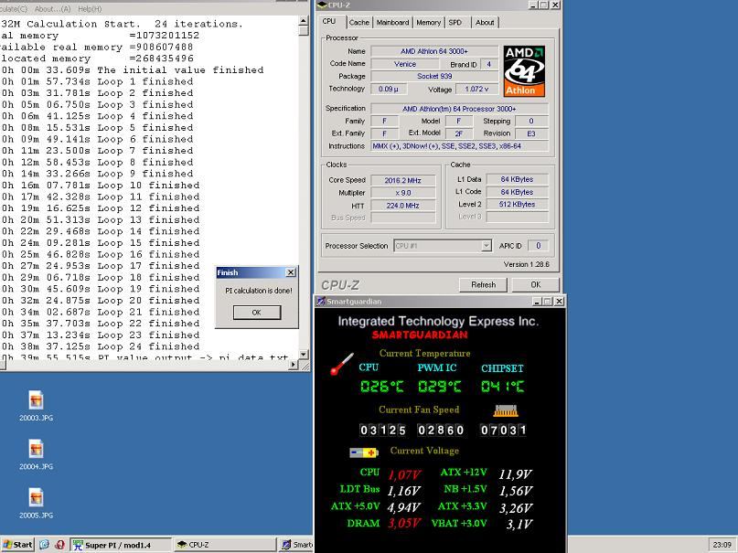
Task: Click the thermometer icon in Smartguardian
Action: point(342,364)
